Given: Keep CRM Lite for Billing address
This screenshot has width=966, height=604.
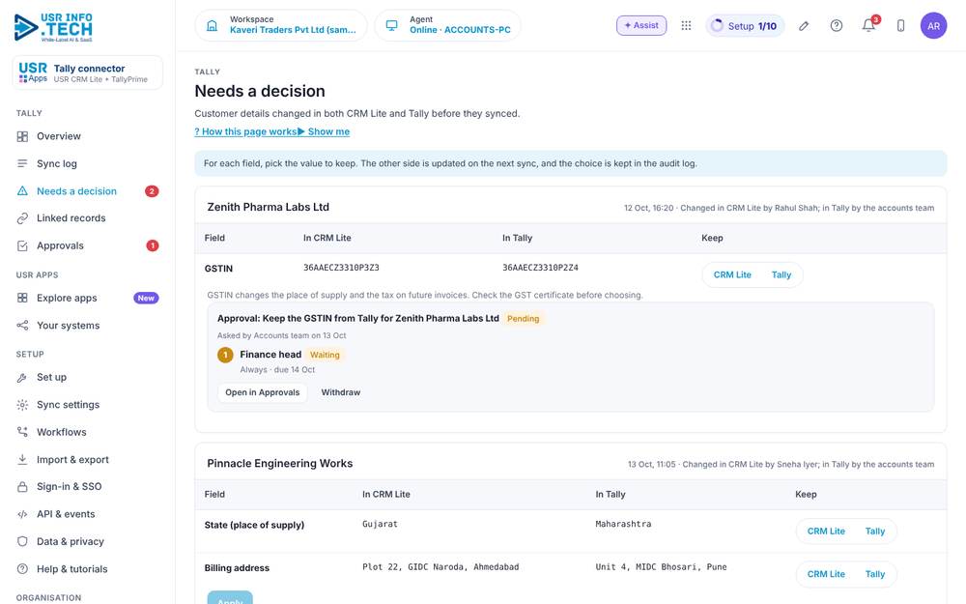Looking at the screenshot, I should (x=826, y=574).
